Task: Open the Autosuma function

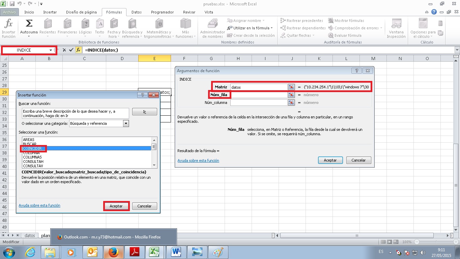Action: [x=29, y=24]
